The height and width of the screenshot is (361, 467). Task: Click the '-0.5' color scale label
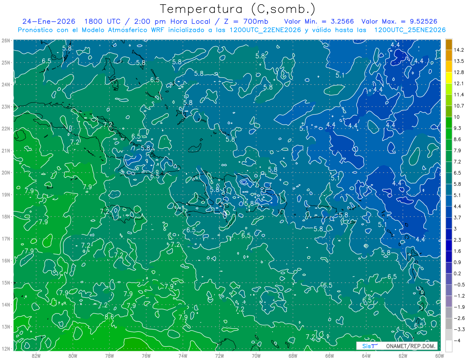pyautogui.click(x=460, y=285)
